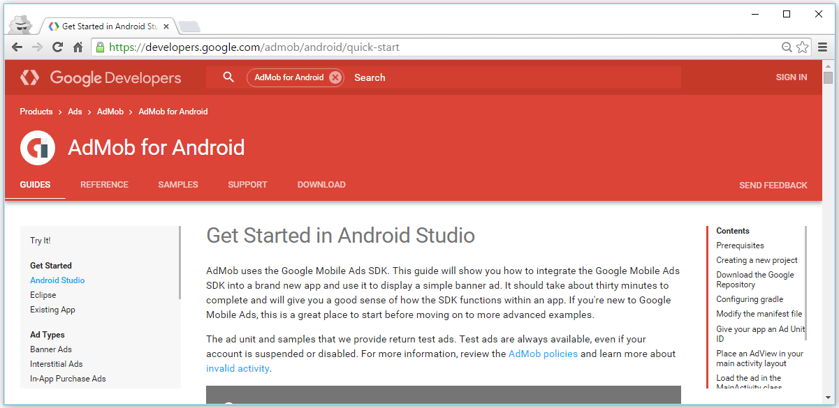Jump to Creating a new project
Image resolution: width=839 pixels, height=408 pixels.
[757, 260]
